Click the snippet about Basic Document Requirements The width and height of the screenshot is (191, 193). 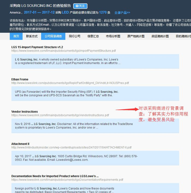point(95,188)
